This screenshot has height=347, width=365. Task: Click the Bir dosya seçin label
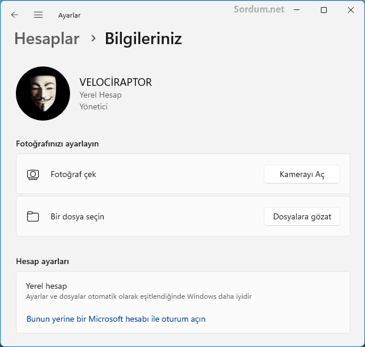pyautogui.click(x=77, y=217)
